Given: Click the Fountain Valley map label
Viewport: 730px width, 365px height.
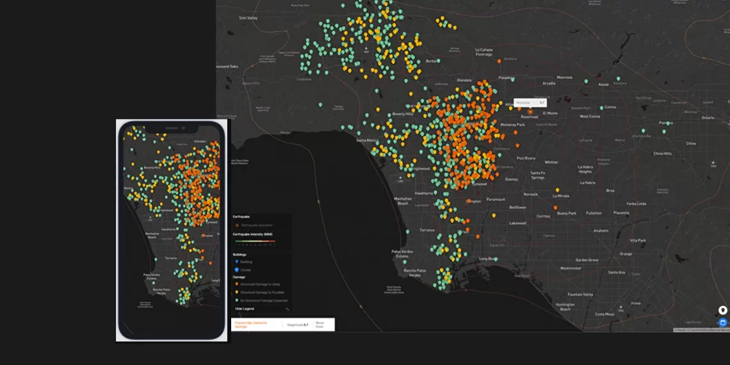Looking at the screenshot, I should coord(581,294).
